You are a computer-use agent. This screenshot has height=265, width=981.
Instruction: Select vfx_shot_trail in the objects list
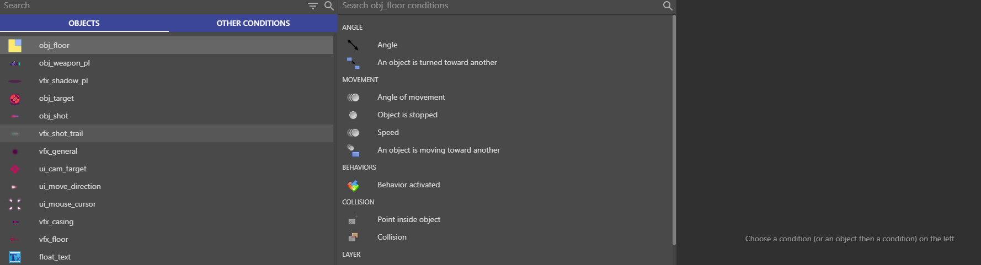61,134
